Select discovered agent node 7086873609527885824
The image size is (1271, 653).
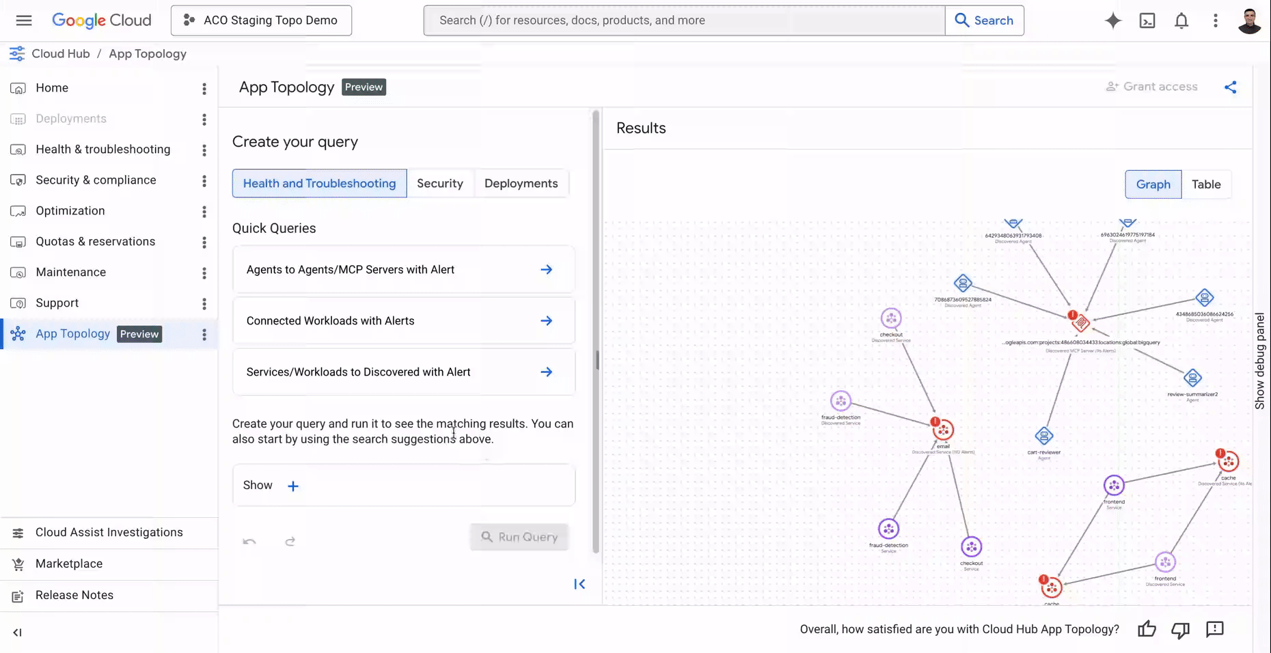pos(963,283)
